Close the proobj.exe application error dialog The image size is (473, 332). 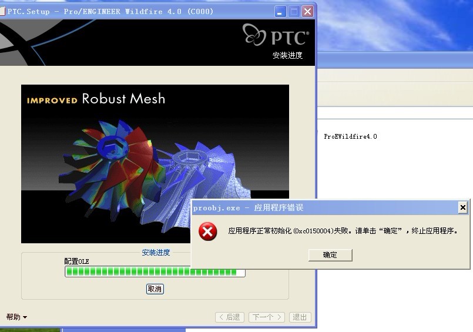pyautogui.click(x=463, y=207)
